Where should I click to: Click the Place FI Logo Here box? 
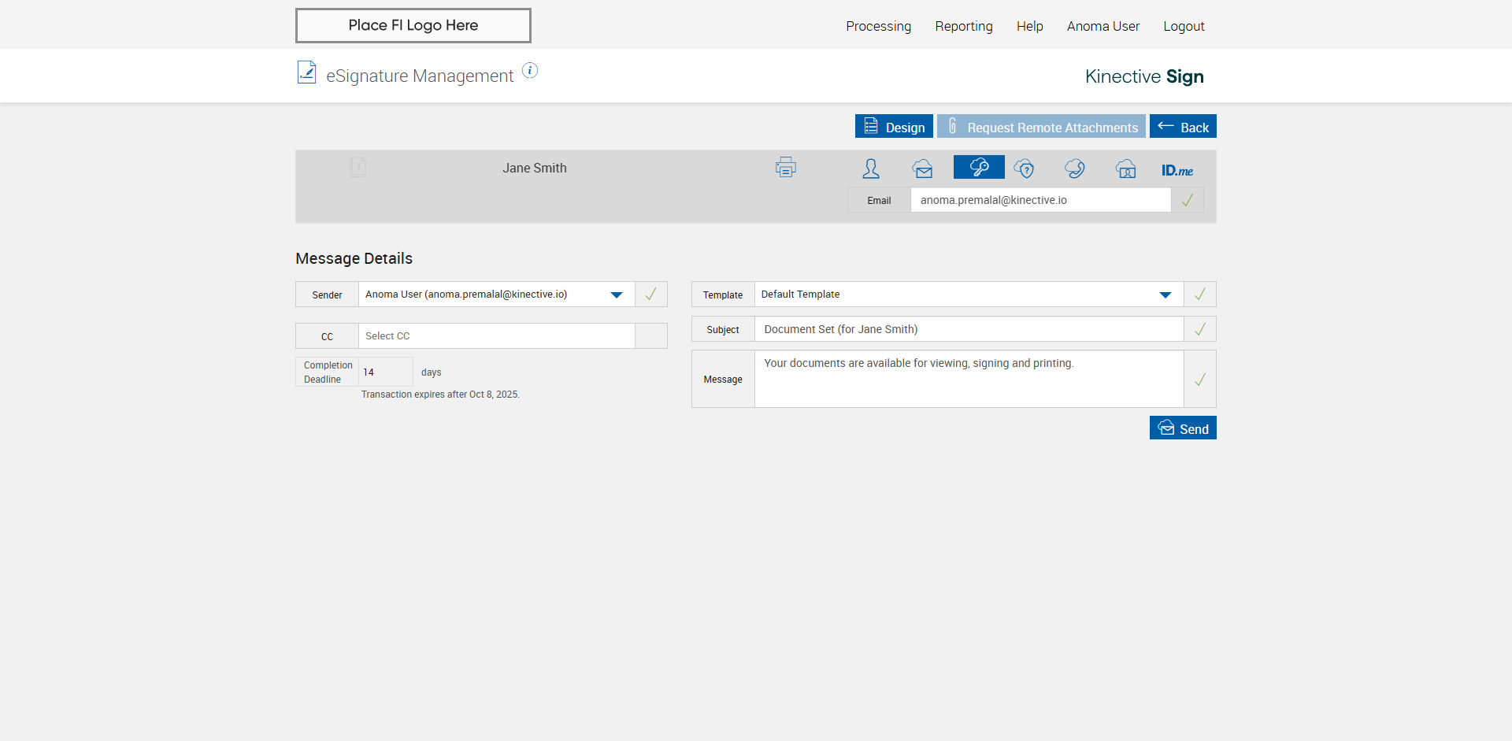[413, 25]
